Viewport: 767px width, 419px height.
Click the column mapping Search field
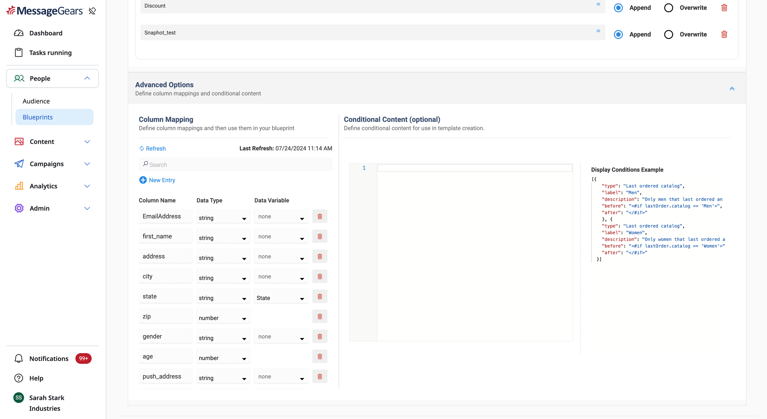click(x=235, y=164)
